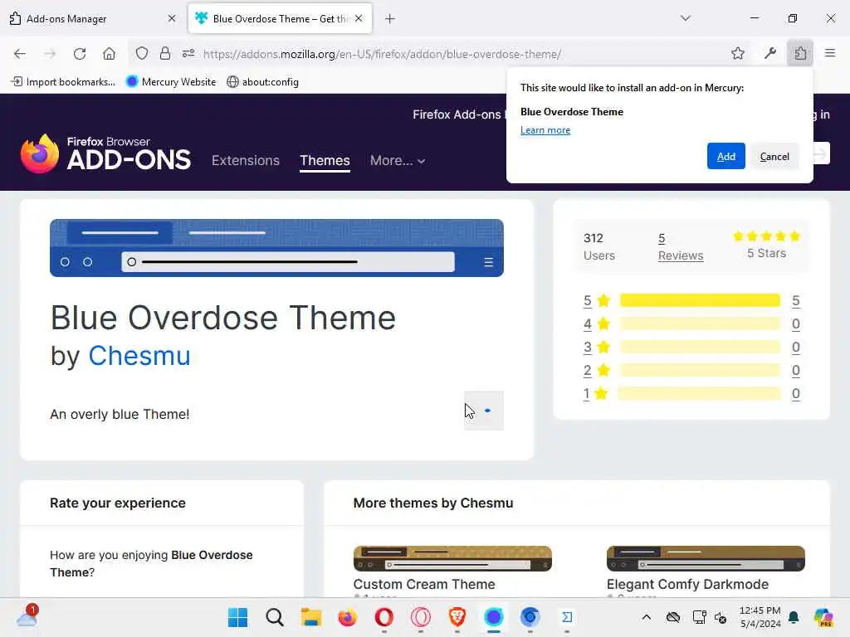Screen dimensions: 850x637
Task: Open Opera from the taskbar
Action: [x=383, y=617]
